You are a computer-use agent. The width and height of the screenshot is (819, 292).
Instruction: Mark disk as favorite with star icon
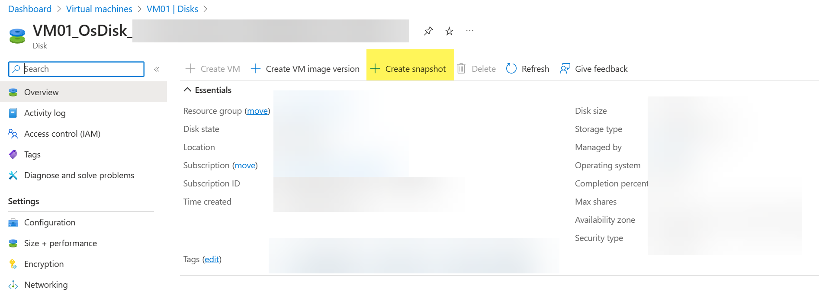(x=449, y=31)
